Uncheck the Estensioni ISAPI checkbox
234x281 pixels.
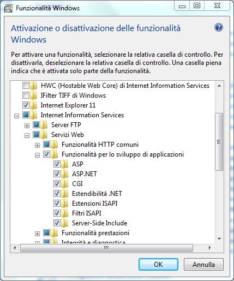click(57, 203)
